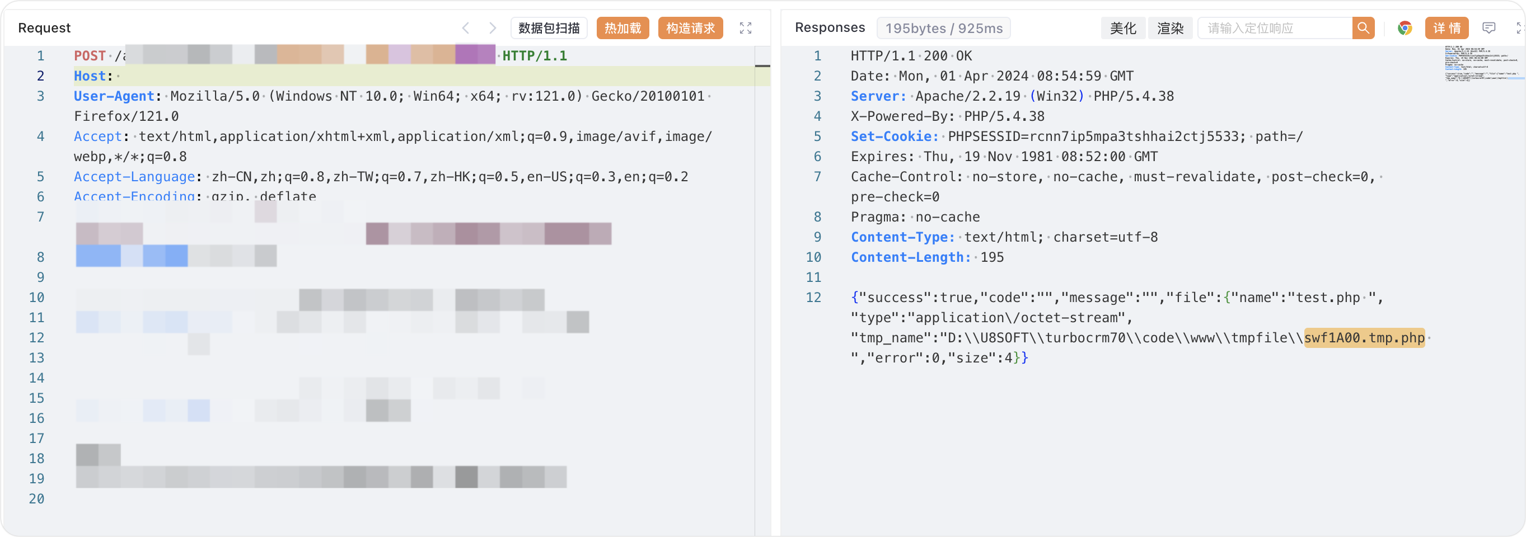Click the 数据包扫描 packet scan button

click(x=548, y=27)
